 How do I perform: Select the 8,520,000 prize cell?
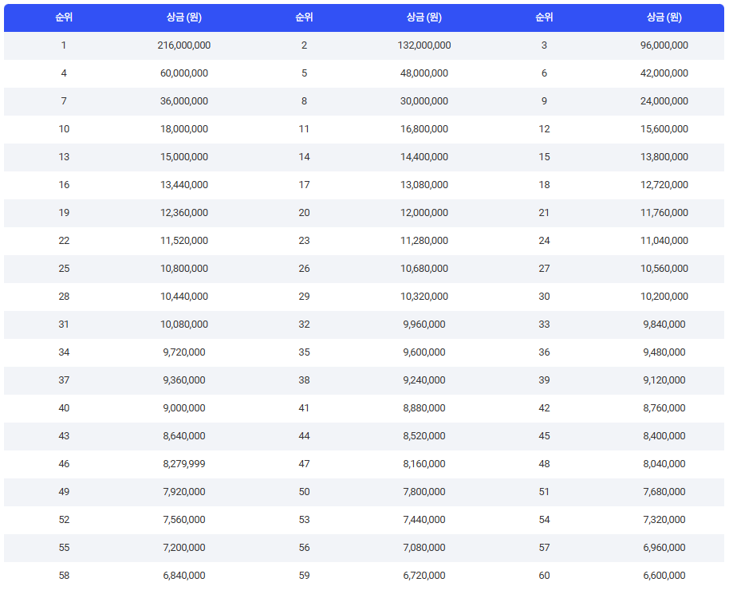[x=424, y=436]
